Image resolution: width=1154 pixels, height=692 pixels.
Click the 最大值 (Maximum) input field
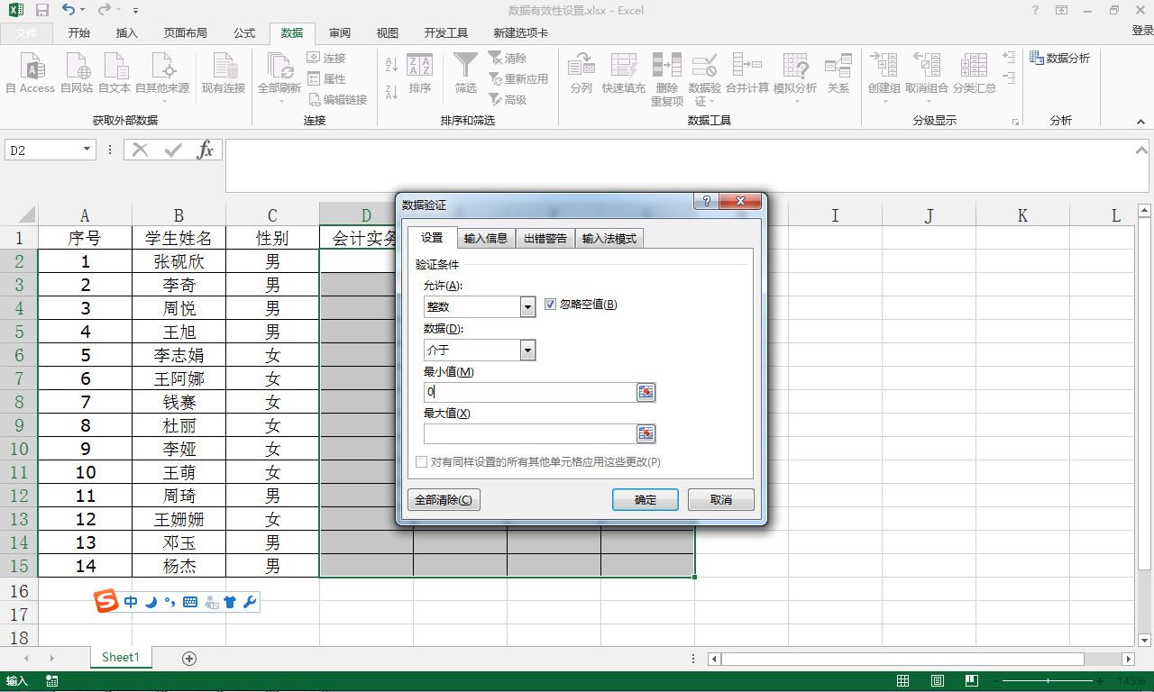pos(530,433)
